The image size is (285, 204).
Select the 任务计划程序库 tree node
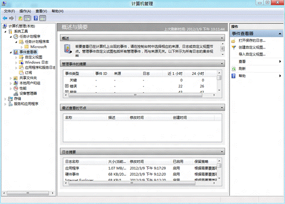(x=34, y=42)
